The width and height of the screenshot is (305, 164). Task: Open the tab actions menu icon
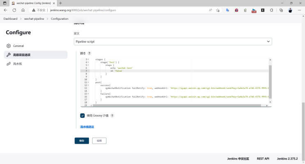[x=5, y=3]
